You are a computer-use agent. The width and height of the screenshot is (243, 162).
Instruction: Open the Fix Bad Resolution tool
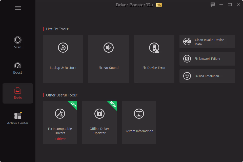[x=207, y=76]
